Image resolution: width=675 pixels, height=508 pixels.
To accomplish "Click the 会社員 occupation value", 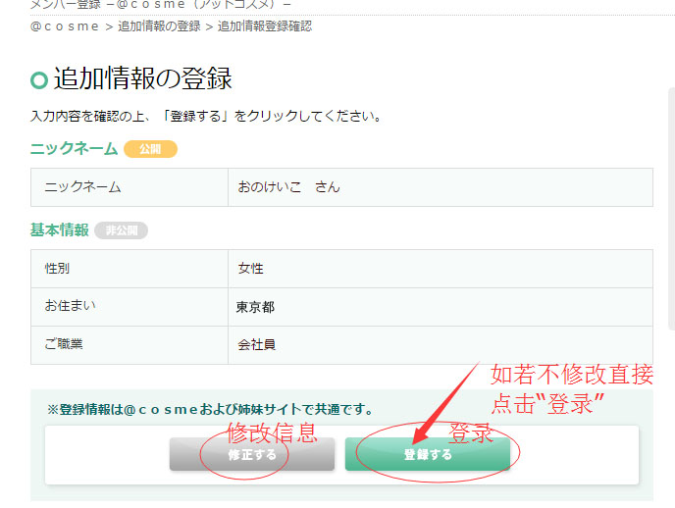I will (257, 345).
